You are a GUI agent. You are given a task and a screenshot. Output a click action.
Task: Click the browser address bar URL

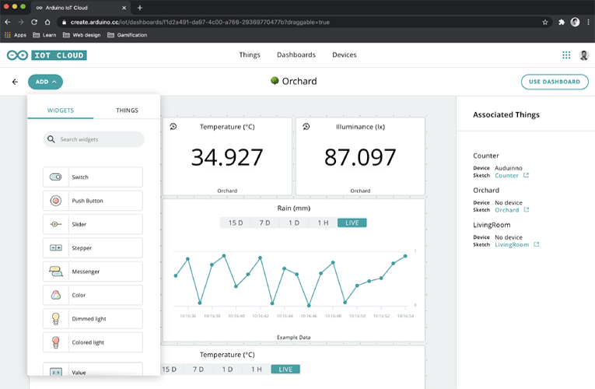click(x=200, y=22)
